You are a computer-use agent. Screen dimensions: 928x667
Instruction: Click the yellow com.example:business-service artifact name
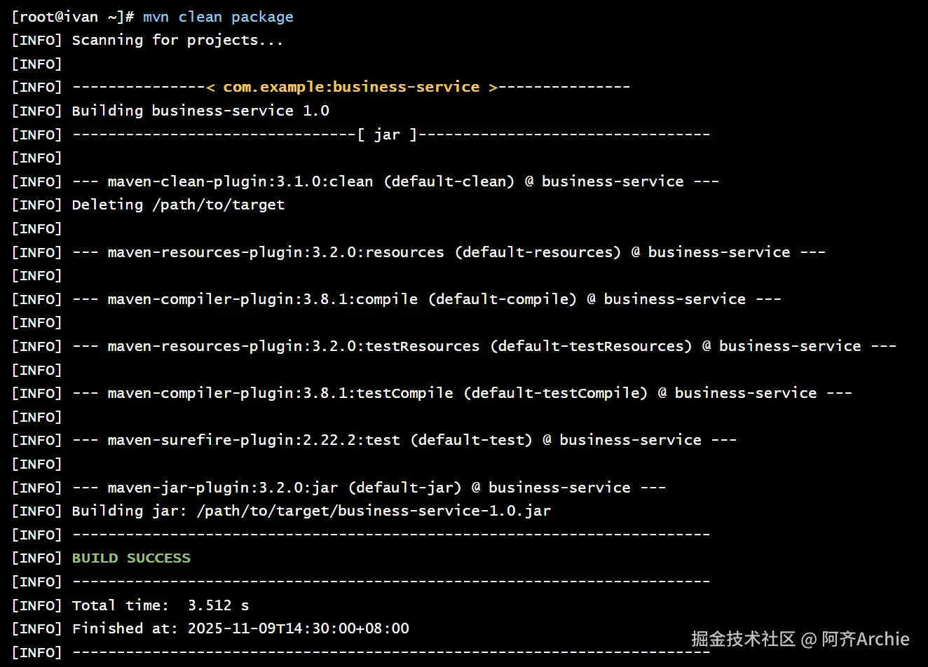pyautogui.click(x=351, y=87)
